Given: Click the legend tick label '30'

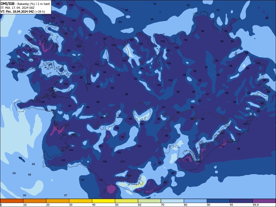Looking at the screenshot, I should pyautogui.click(x=71, y=205).
